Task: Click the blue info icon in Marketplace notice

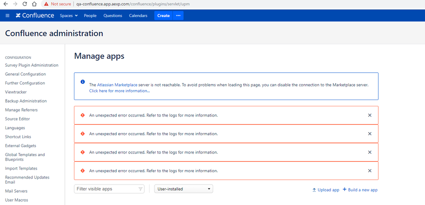Action: pyautogui.click(x=83, y=82)
